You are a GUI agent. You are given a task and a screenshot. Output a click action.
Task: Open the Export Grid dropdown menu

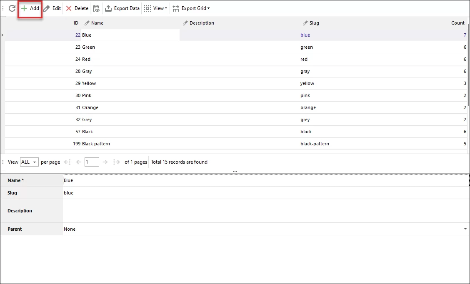(x=191, y=8)
